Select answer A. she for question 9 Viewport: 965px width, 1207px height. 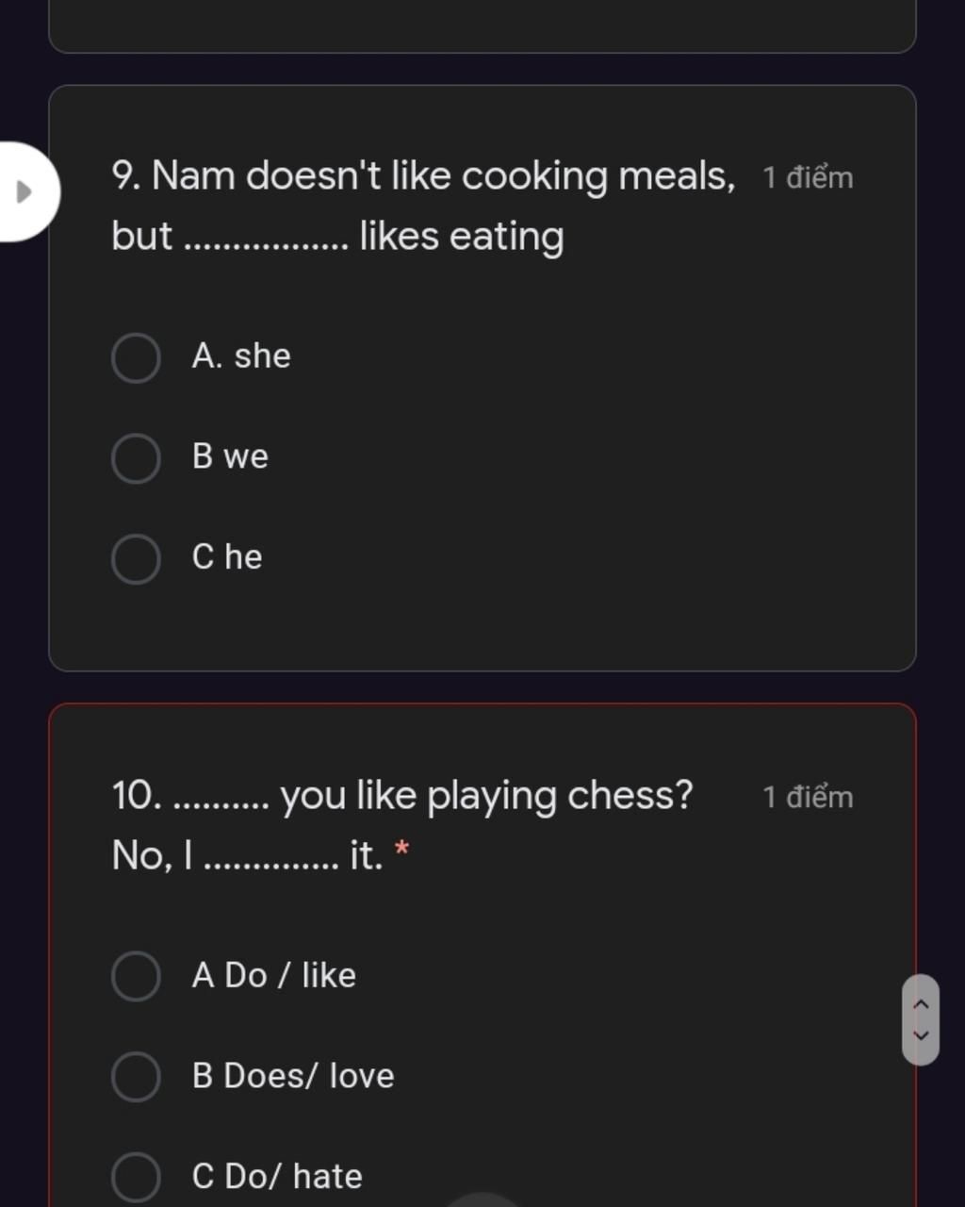coord(136,357)
